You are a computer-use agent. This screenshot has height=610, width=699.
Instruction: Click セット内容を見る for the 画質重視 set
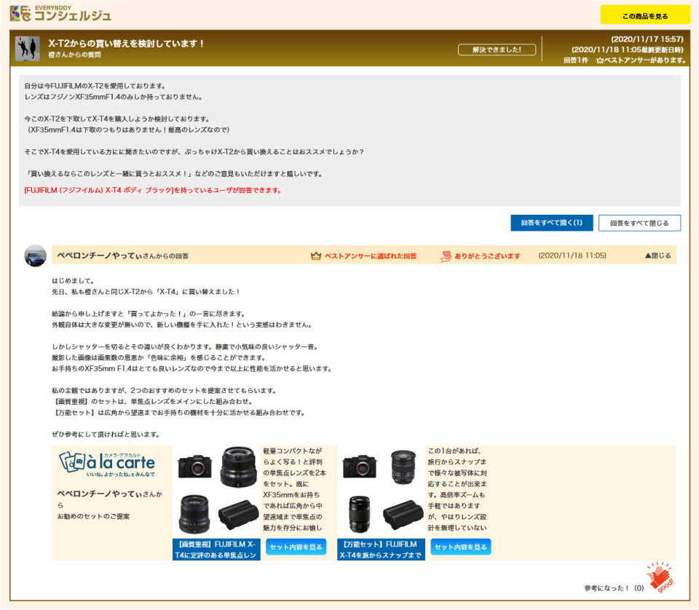pyautogui.click(x=296, y=547)
